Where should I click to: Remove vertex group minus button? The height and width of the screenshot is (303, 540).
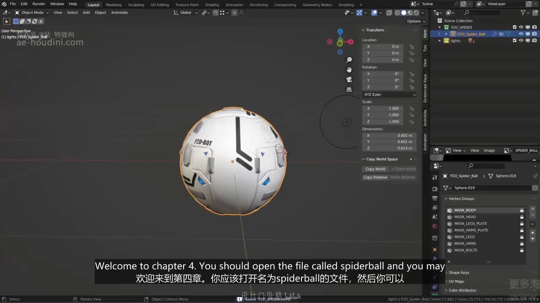532,215
